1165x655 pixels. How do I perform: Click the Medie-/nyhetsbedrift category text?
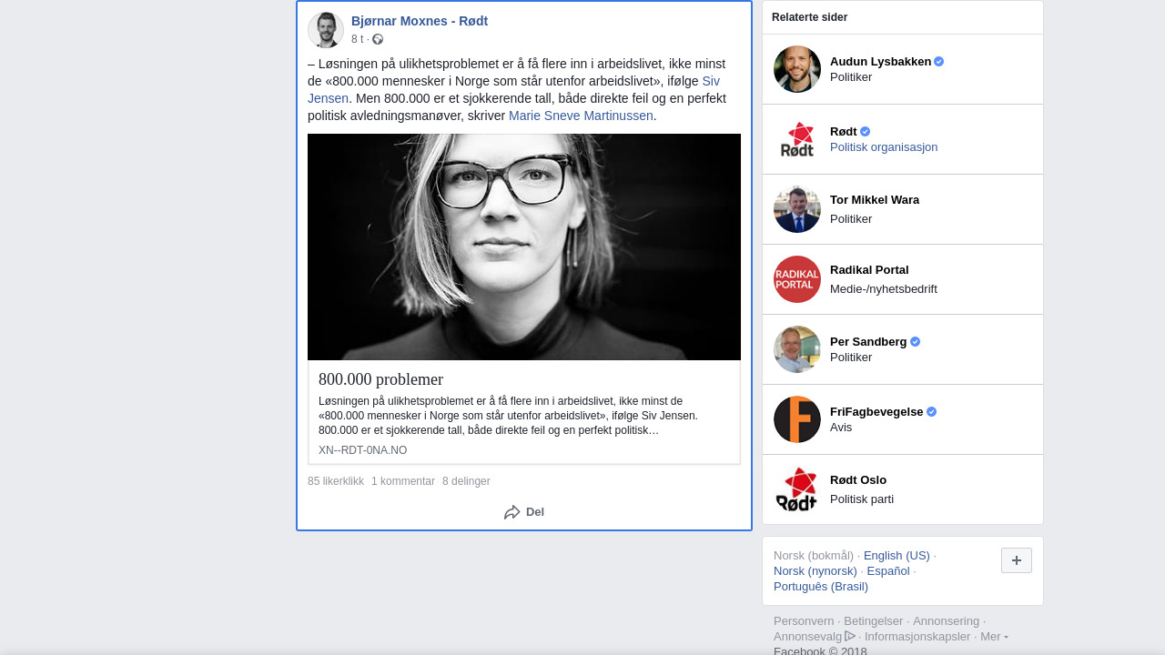pos(884,289)
